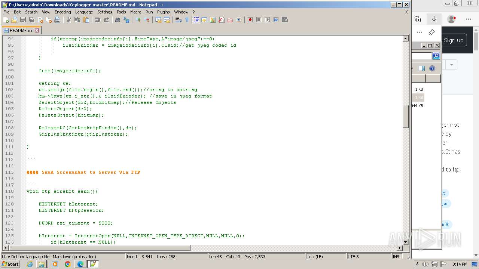Open the Search menu
Viewport: 479px width, 269px height.
point(31,12)
